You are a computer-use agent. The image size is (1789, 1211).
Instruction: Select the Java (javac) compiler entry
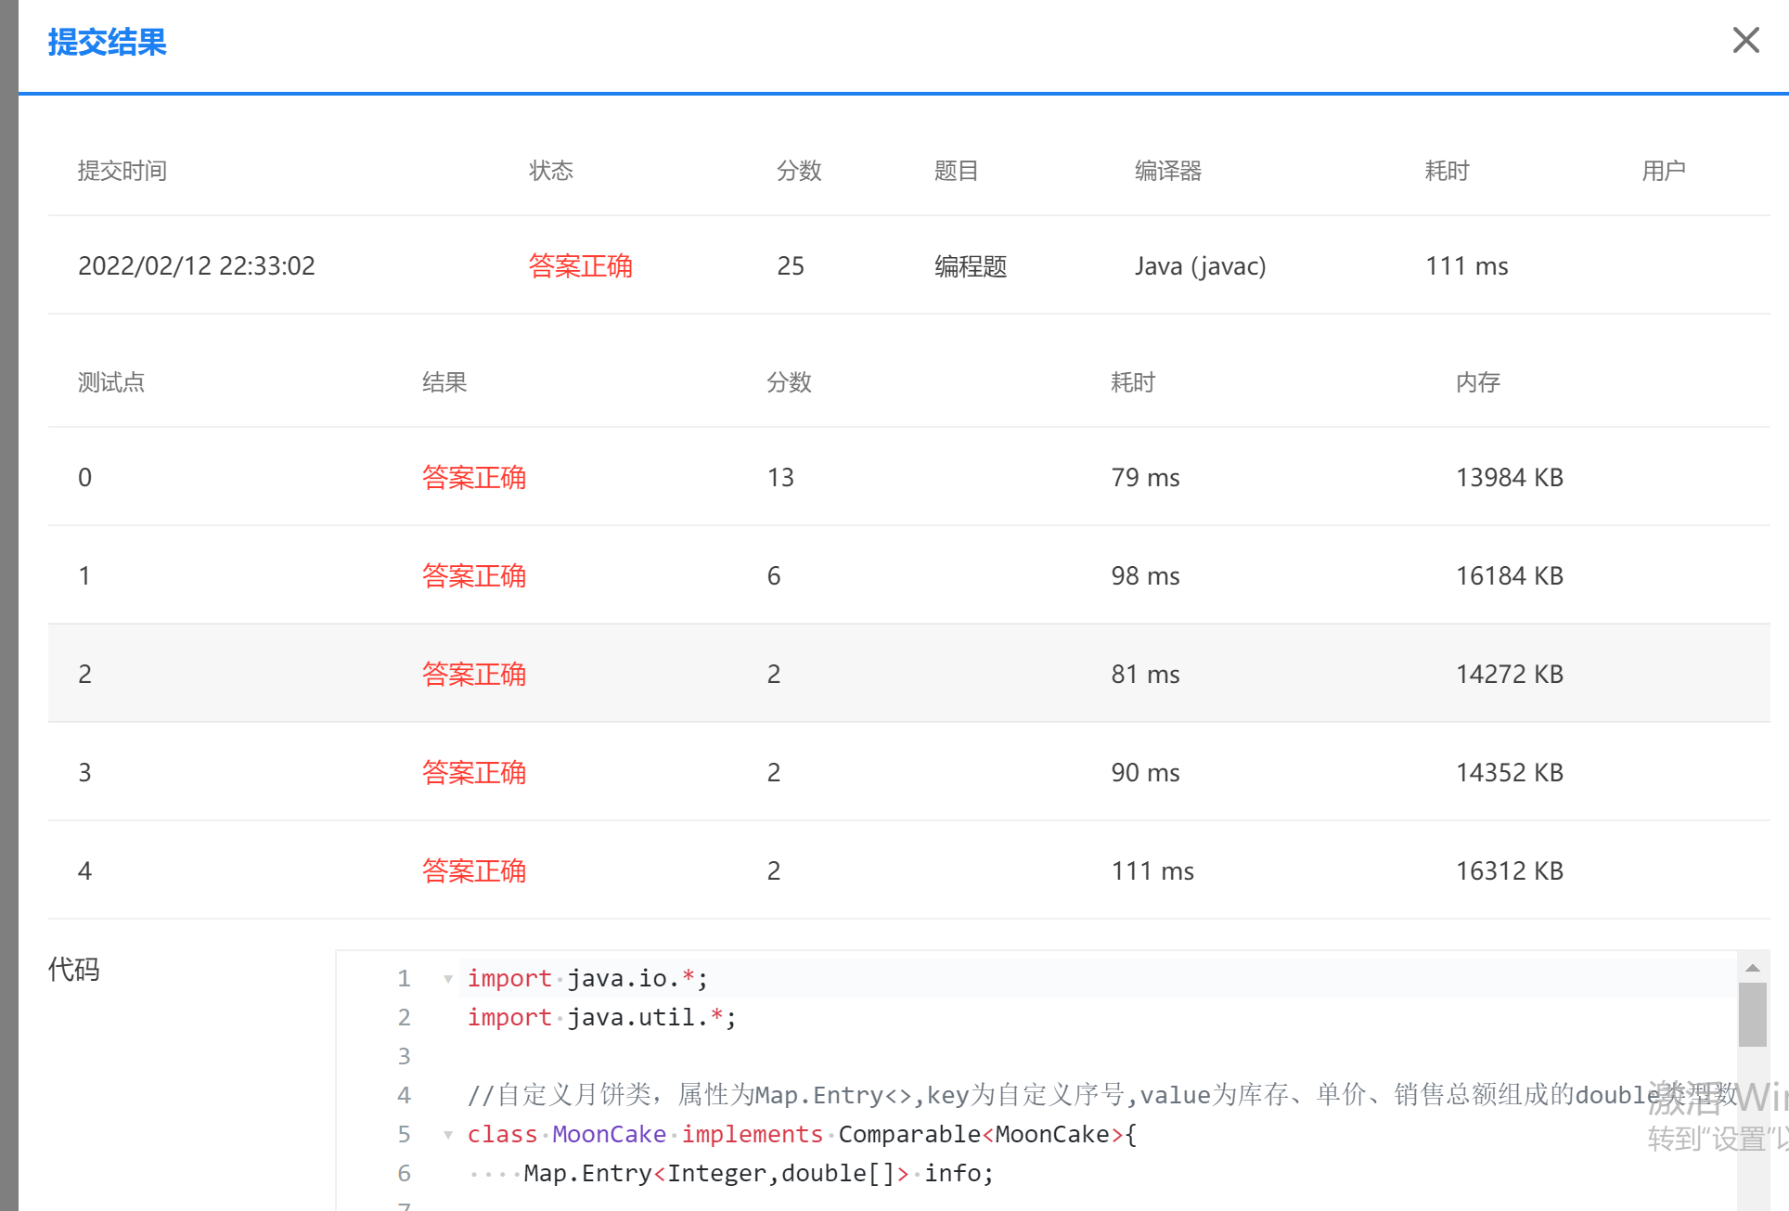1201,266
